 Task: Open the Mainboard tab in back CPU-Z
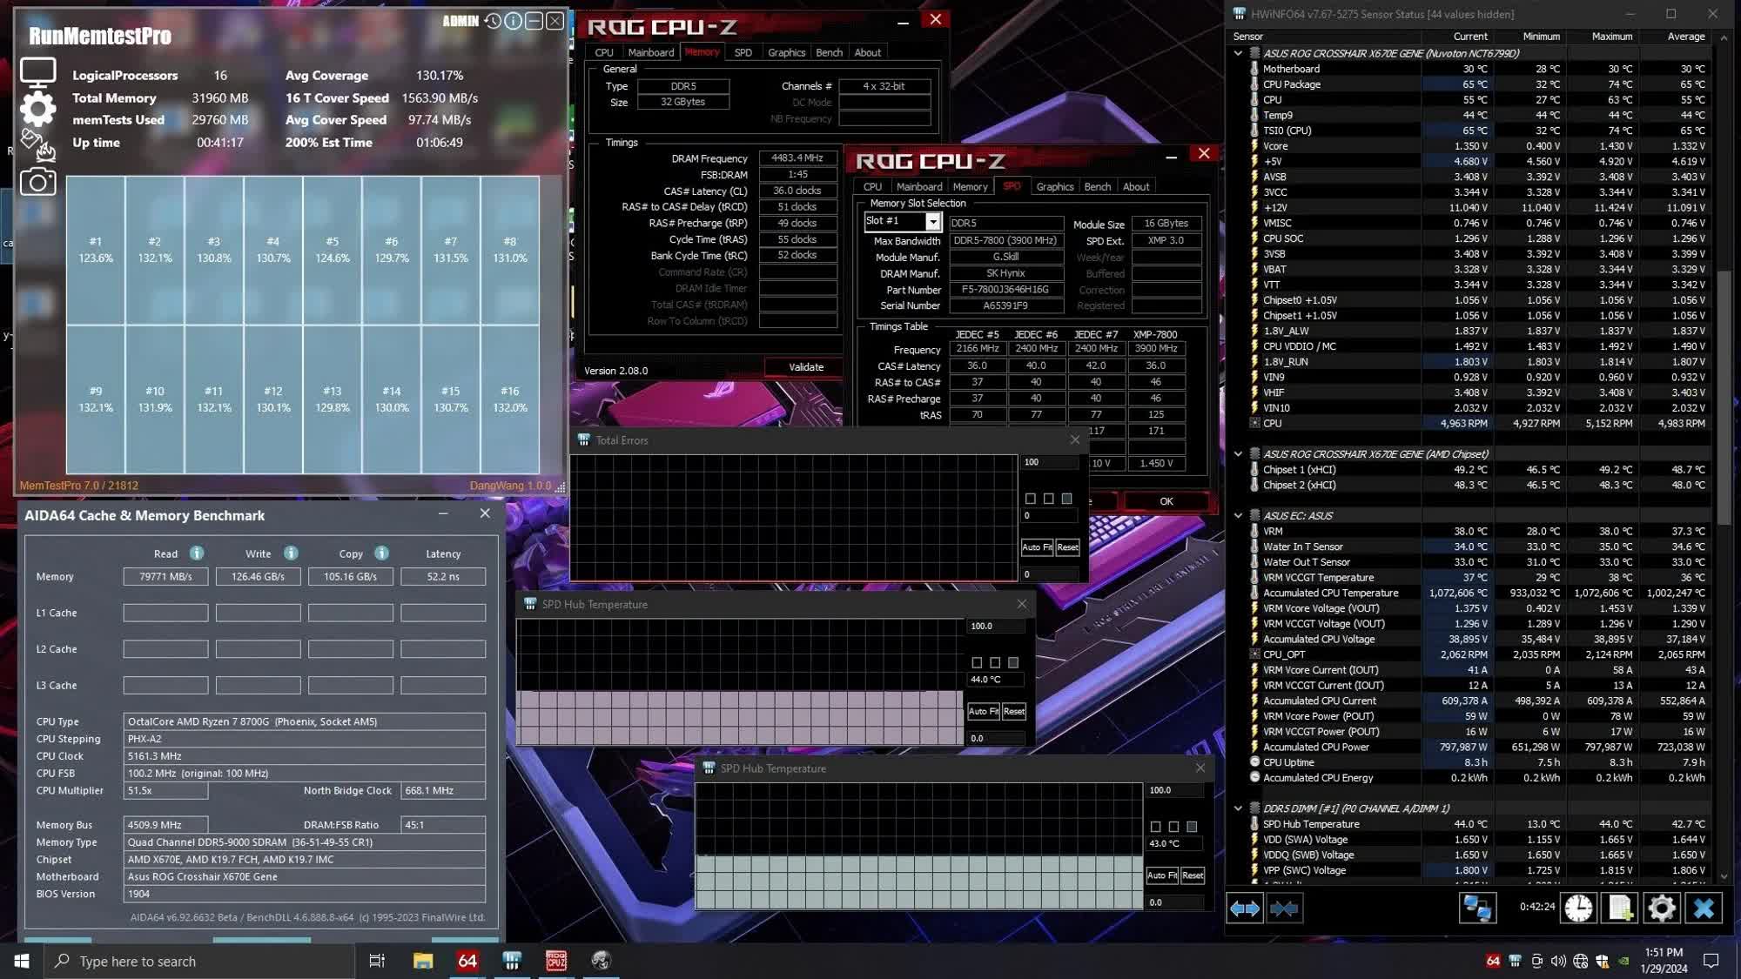pyautogui.click(x=650, y=52)
